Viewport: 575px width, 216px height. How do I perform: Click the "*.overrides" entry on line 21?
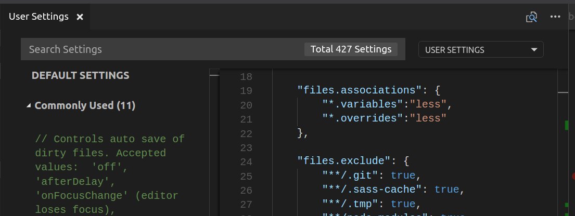363,118
